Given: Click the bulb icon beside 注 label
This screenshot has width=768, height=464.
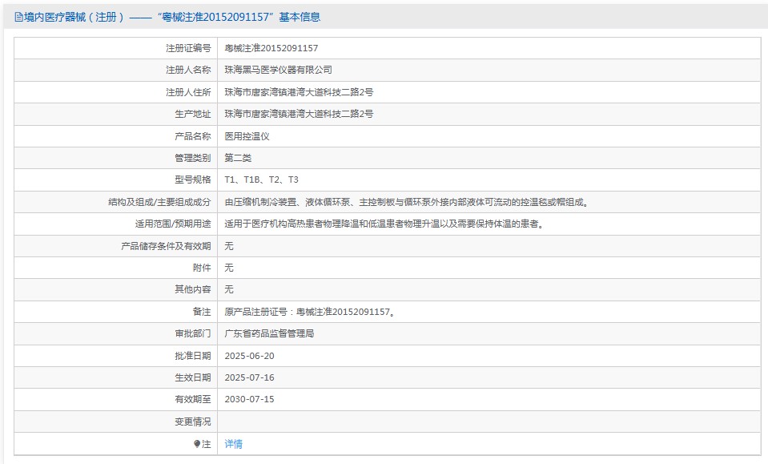Looking at the screenshot, I should tap(197, 444).
